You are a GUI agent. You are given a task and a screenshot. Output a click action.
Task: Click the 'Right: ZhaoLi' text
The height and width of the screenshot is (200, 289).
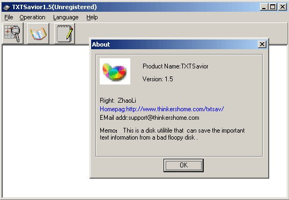tap(118, 101)
